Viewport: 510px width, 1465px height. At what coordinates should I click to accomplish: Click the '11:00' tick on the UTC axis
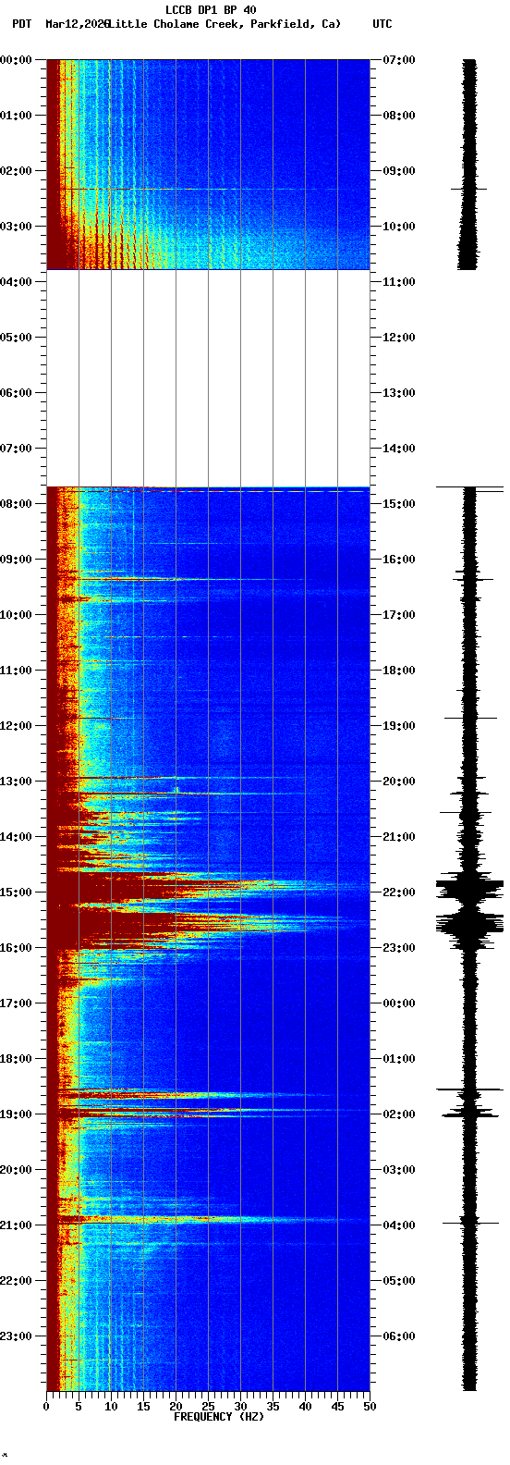pyautogui.click(x=399, y=281)
